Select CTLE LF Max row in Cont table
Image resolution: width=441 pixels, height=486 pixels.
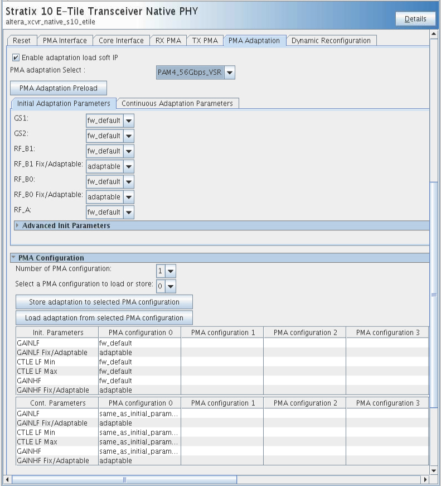click(222, 442)
